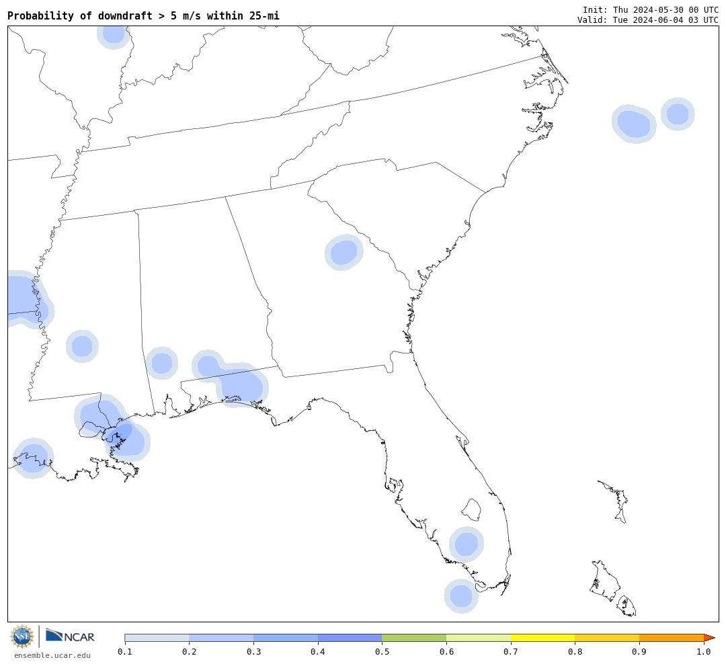
Task: Click the probability blob in eastern Georgia
Action: pos(344,252)
